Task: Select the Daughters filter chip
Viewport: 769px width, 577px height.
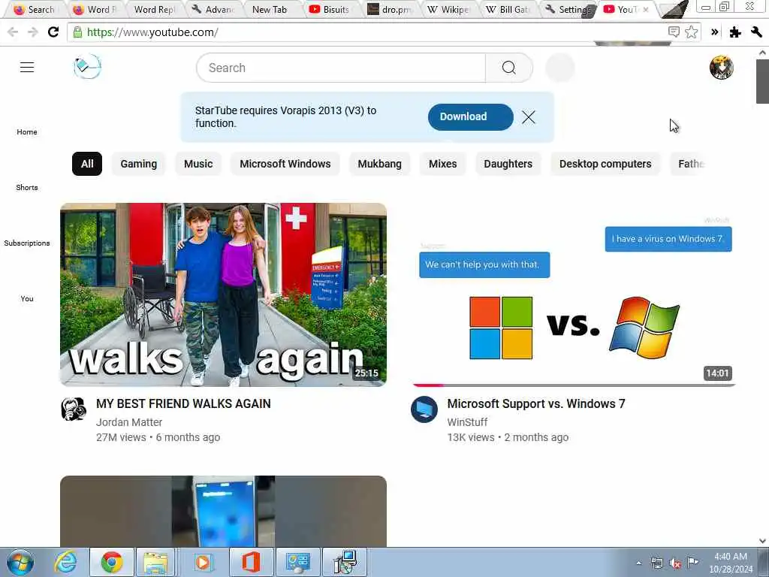Action: [508, 164]
